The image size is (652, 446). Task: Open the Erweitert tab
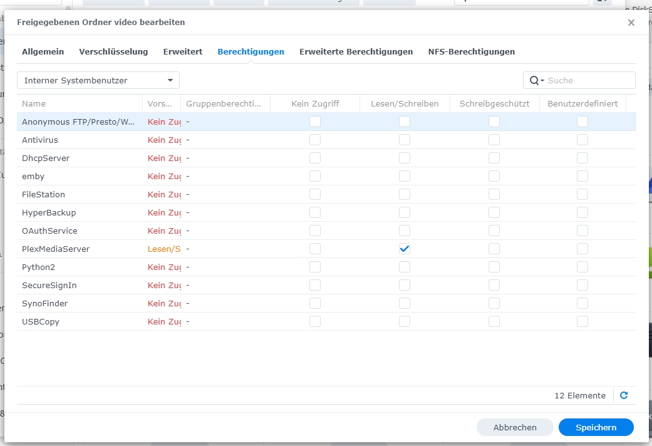pyautogui.click(x=182, y=51)
